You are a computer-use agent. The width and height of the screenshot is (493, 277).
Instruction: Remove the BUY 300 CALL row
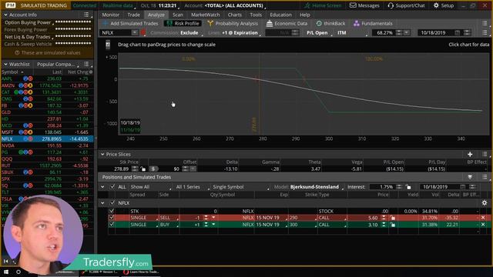click(483, 225)
